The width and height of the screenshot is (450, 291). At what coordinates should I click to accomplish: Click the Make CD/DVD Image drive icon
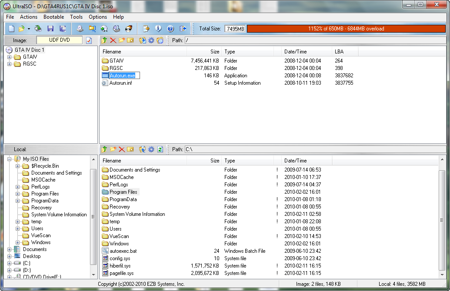80,29
